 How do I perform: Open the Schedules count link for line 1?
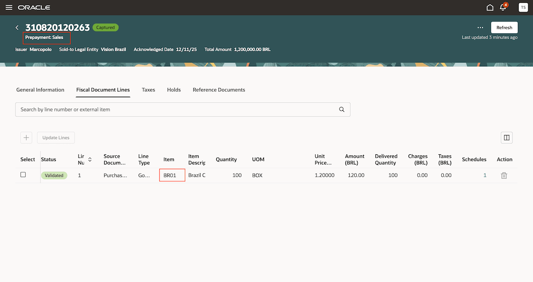(x=485, y=175)
